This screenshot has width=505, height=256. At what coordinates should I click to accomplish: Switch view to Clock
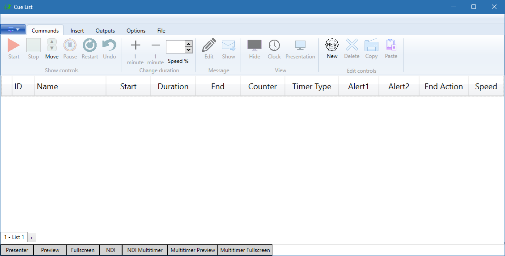[x=274, y=49]
